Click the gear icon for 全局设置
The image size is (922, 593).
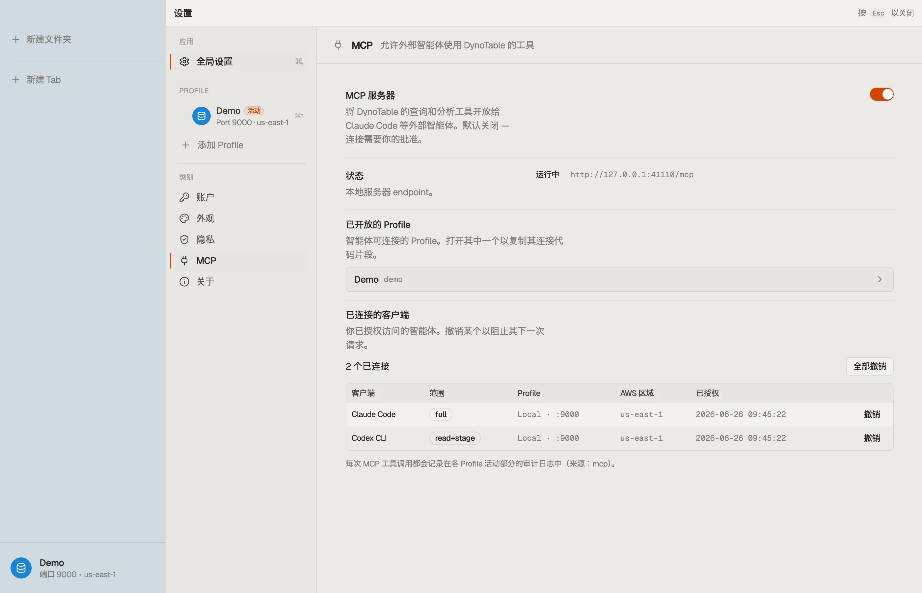184,62
